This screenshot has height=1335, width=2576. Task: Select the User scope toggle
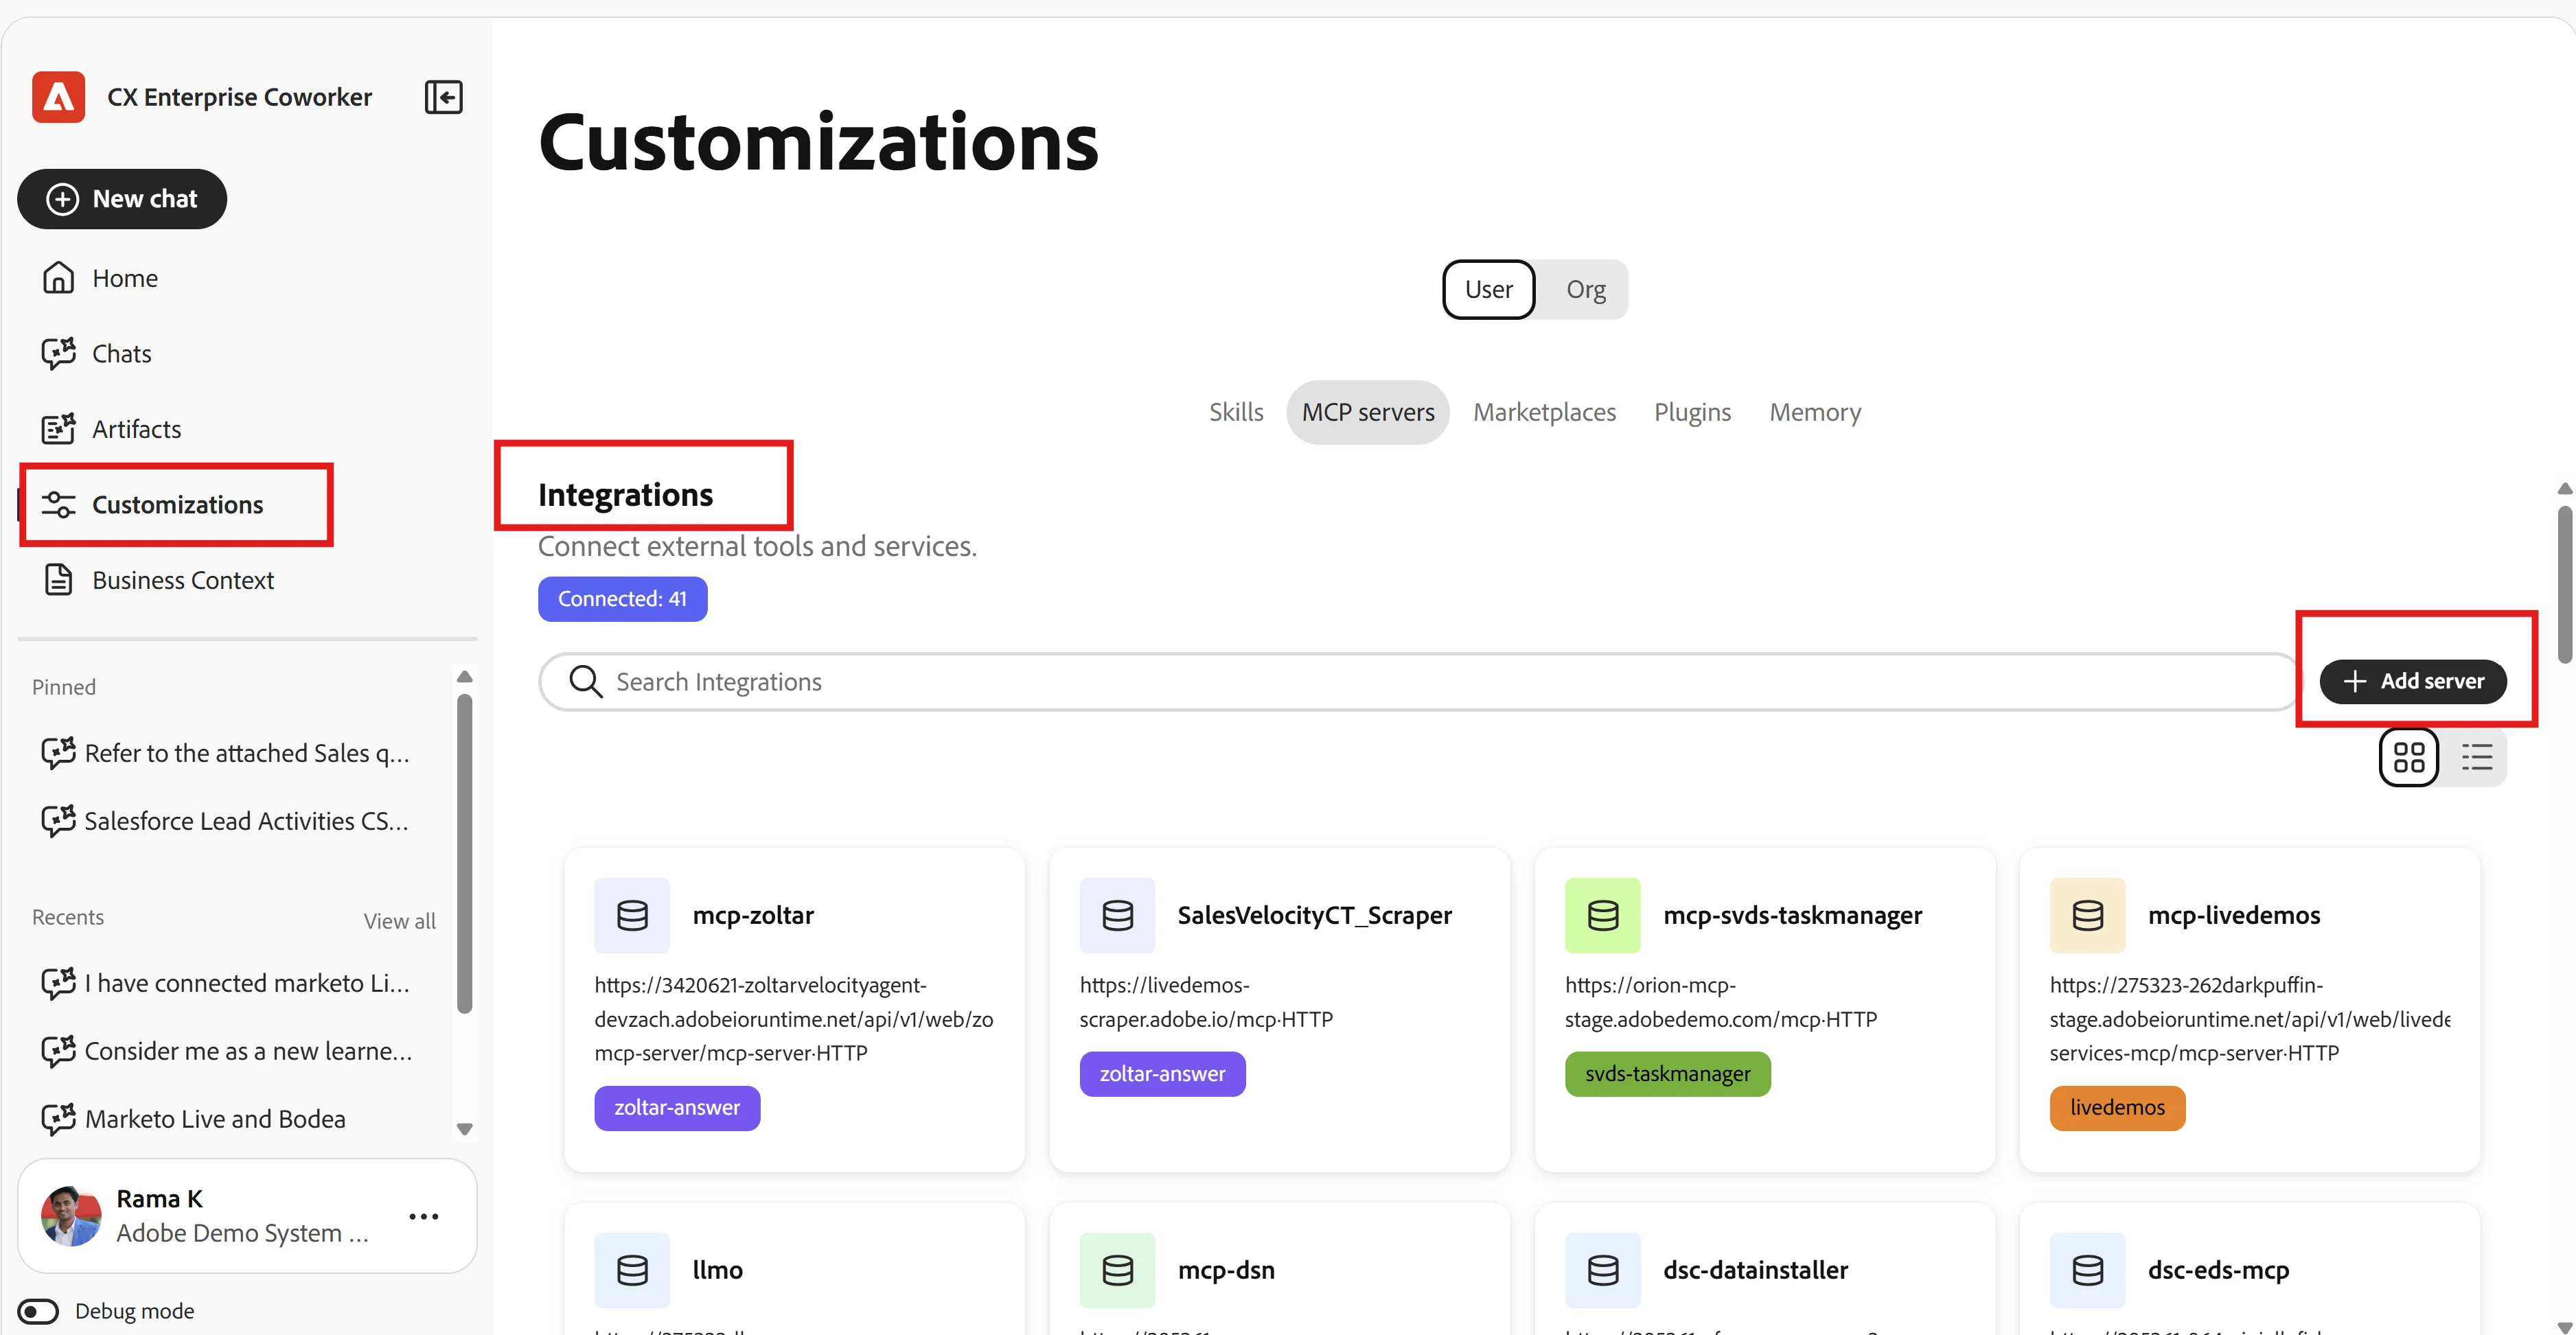click(1488, 289)
